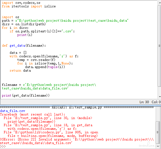Click the standalone 'import os' line
Viewport: 161px width, 149px height.
(x=10, y=17)
